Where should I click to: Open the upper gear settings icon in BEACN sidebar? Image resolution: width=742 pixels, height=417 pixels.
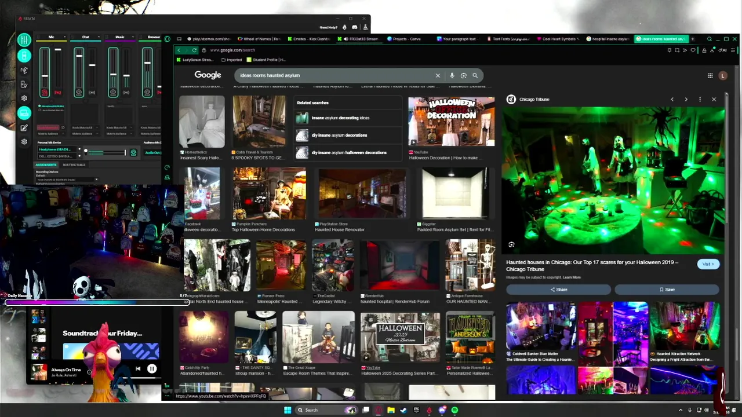[24, 98]
